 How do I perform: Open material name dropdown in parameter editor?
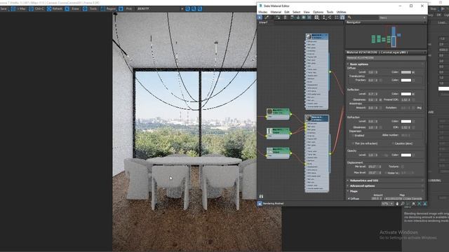click(385, 57)
